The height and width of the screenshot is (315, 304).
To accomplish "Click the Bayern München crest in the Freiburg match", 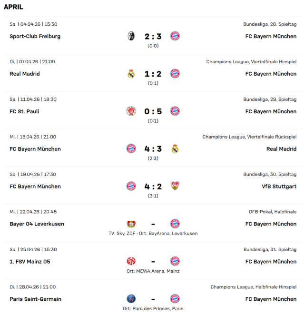I will pos(175,36).
